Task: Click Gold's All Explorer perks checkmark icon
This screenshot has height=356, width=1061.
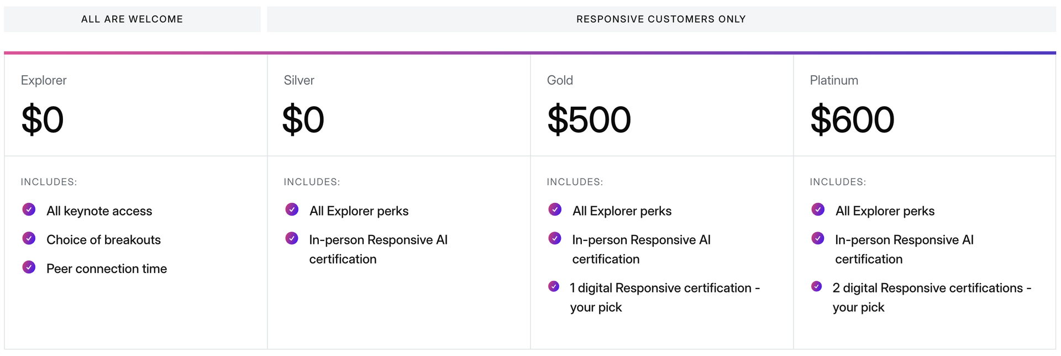Action: (x=555, y=210)
